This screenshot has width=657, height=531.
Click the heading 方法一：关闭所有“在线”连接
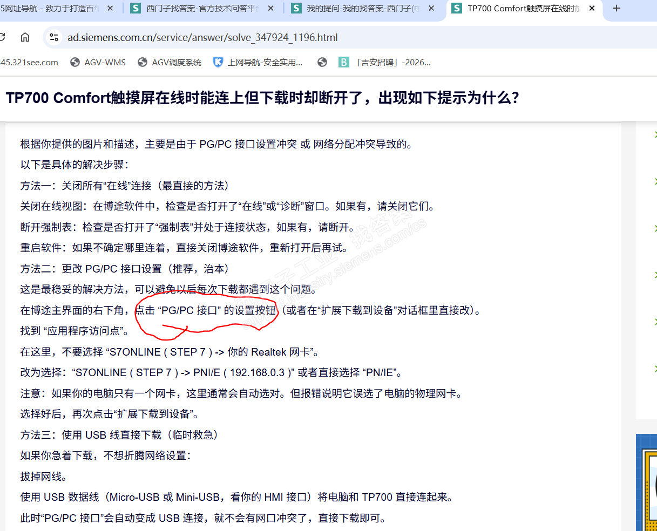click(x=125, y=186)
